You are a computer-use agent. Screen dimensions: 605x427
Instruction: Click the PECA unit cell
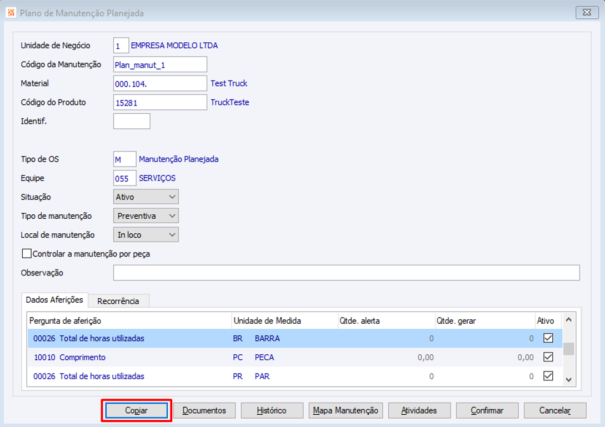(264, 357)
